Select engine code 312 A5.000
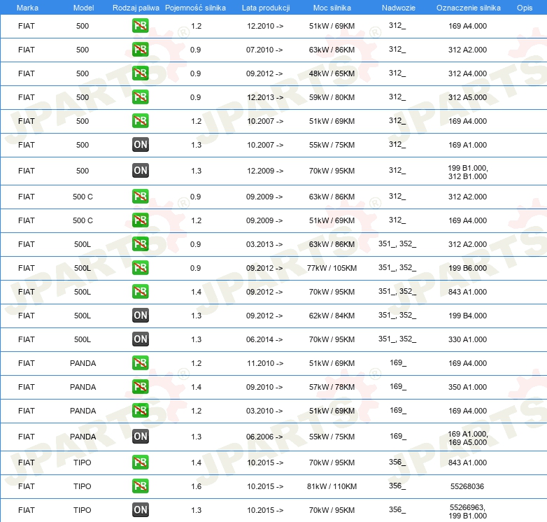This screenshot has height=522, width=547. click(x=467, y=97)
